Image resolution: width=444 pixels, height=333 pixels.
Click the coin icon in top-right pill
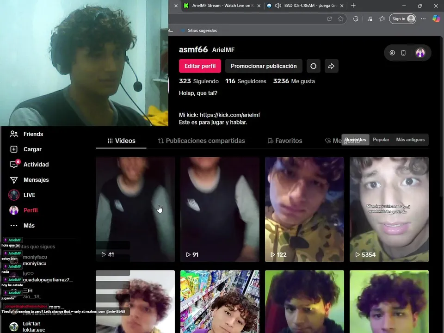point(392,53)
